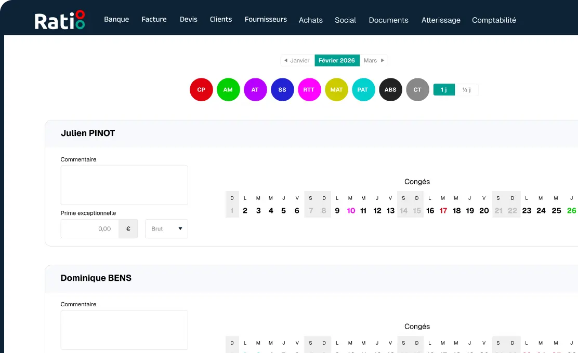Select the yellow MAT leave type
578x353 pixels.
(x=336, y=89)
